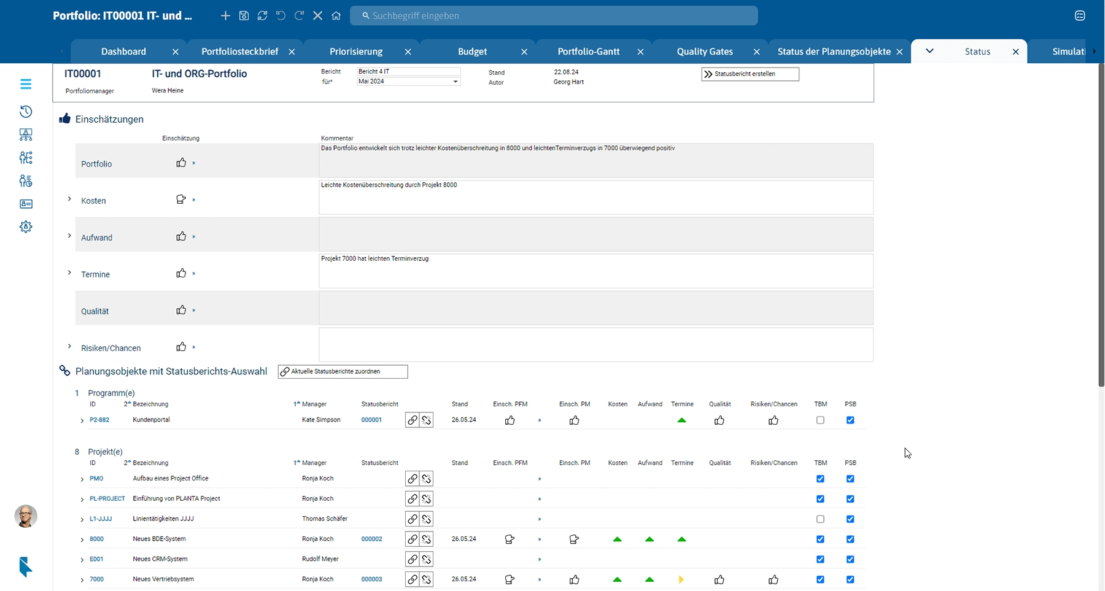Click the unlink icon in the Neues BDE-System row
The width and height of the screenshot is (1105, 591).
[x=427, y=539]
